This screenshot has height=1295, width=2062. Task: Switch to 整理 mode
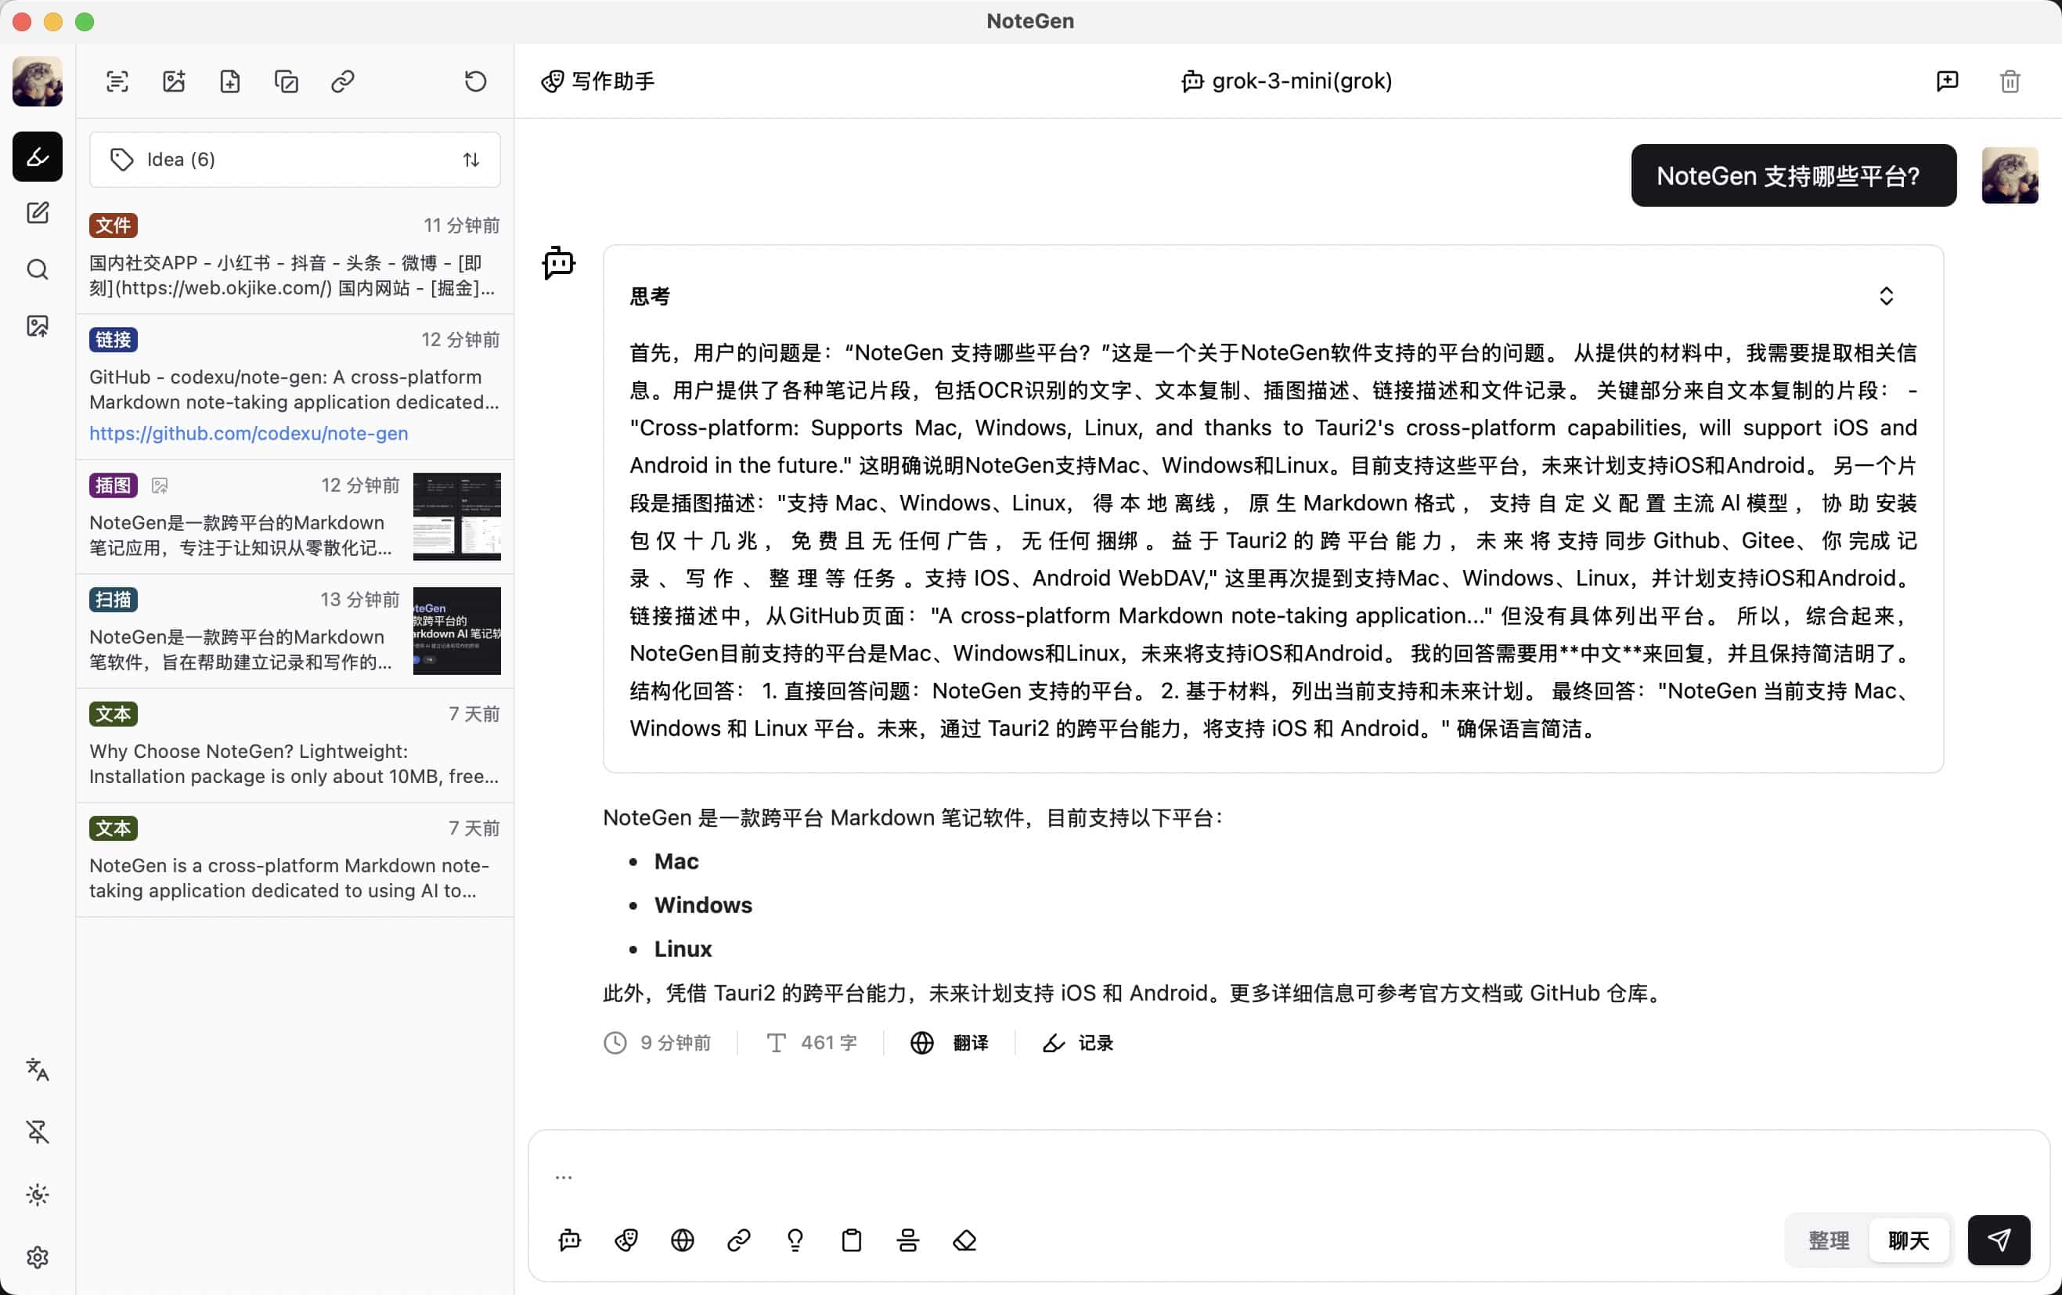pos(1828,1240)
